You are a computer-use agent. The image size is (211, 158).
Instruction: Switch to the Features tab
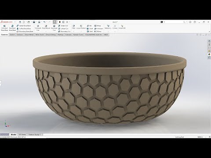tap(4, 35)
